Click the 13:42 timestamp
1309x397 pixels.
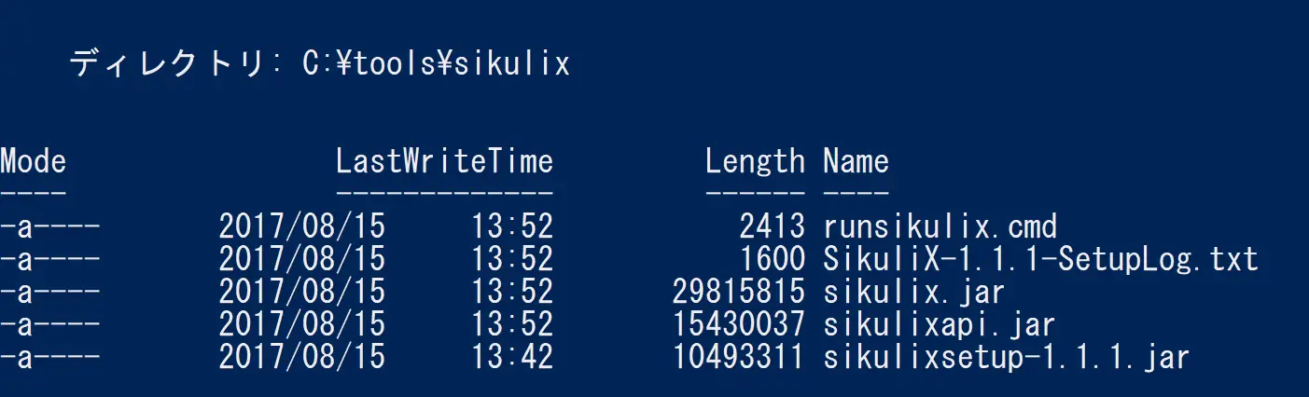(512, 357)
